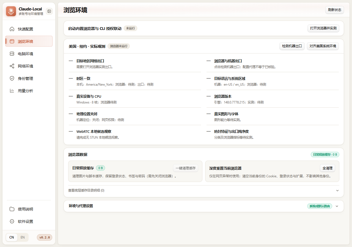Click the 时区一致 check row
352x247 pixels.
[x=135, y=81]
